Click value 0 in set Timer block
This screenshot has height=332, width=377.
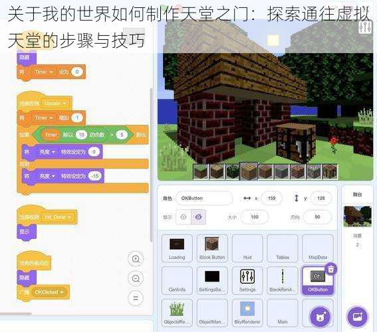[x=77, y=72]
